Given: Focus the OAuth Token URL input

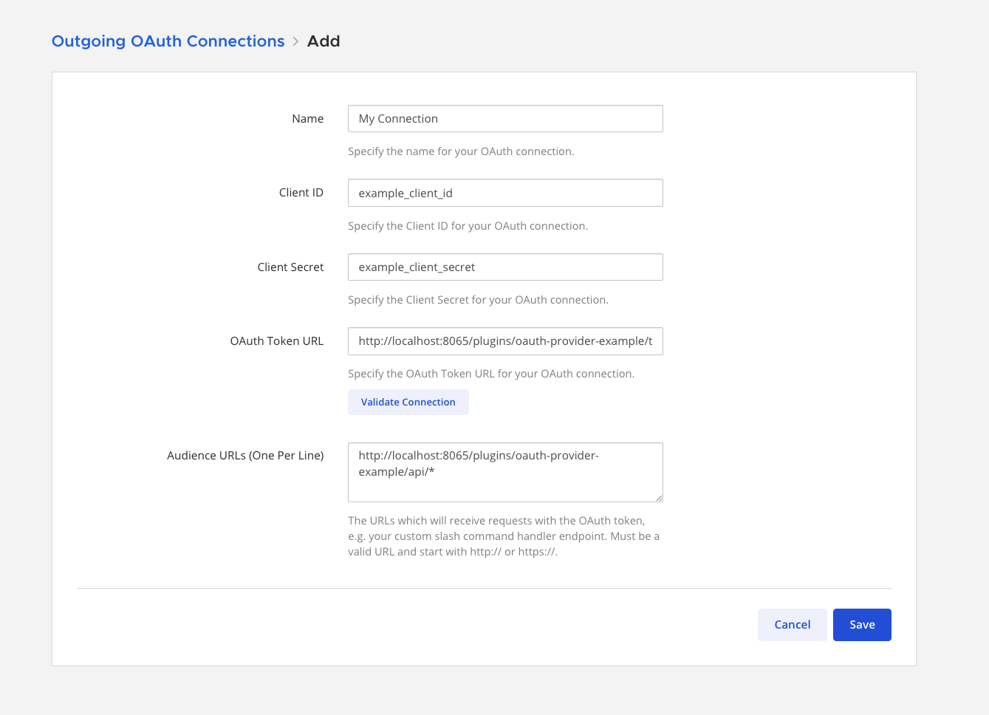Looking at the screenshot, I should [x=505, y=341].
